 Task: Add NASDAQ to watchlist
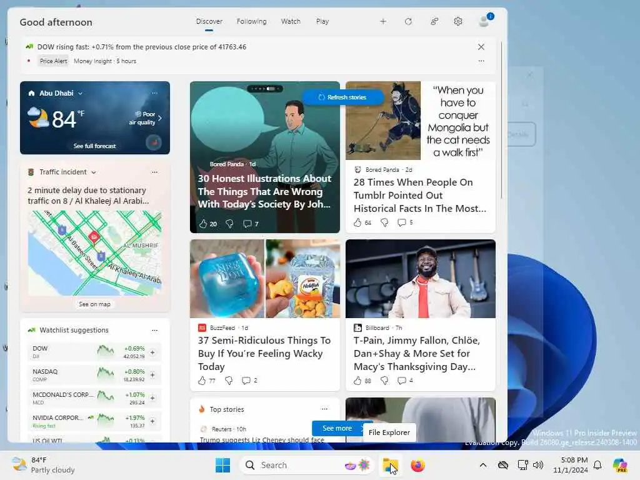coord(152,375)
